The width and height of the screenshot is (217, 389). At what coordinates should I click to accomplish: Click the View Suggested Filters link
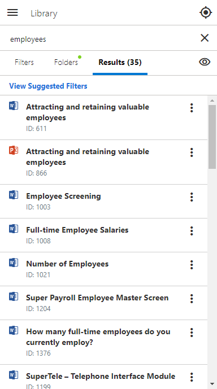48,86
